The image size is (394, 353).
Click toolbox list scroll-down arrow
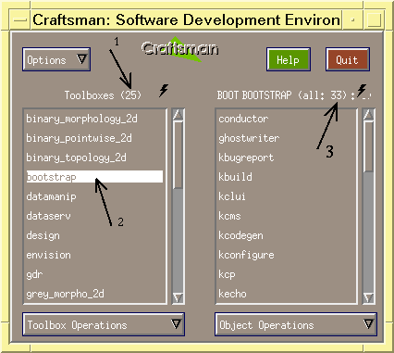point(178,297)
